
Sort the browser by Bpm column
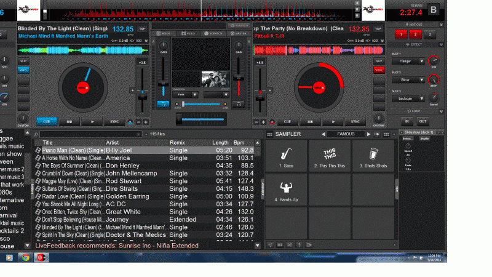(x=239, y=143)
